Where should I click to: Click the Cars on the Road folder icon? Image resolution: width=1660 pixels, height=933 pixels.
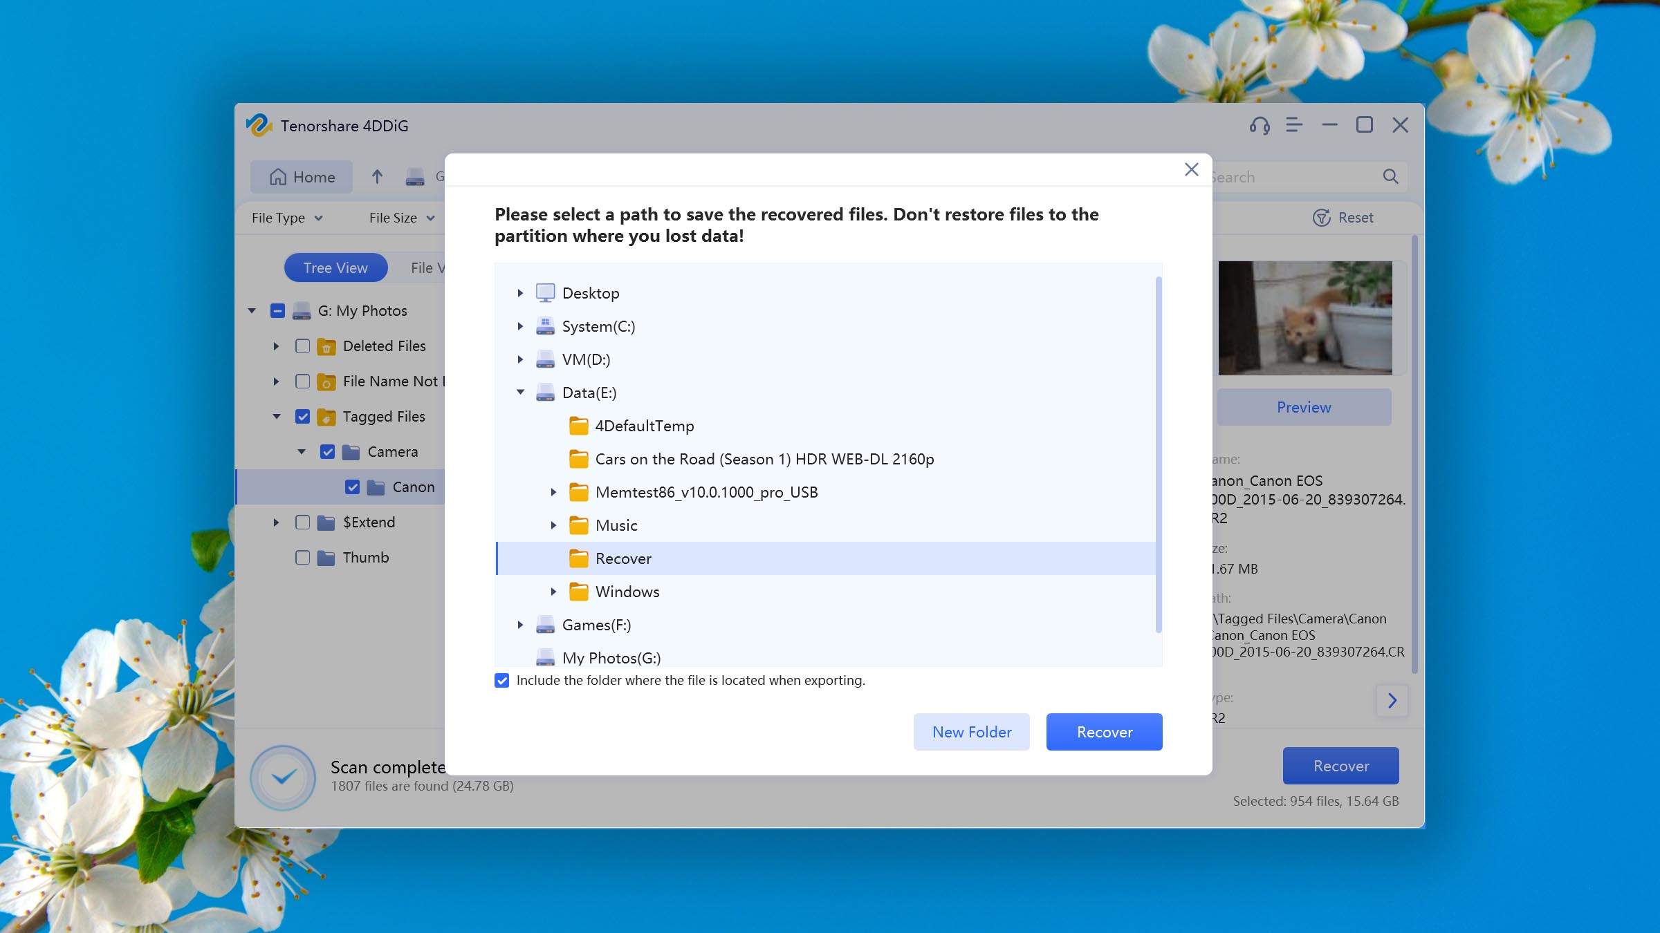[x=578, y=459]
